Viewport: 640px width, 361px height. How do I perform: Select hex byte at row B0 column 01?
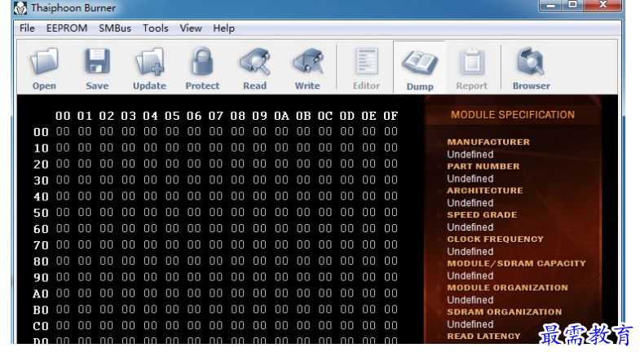click(x=85, y=309)
